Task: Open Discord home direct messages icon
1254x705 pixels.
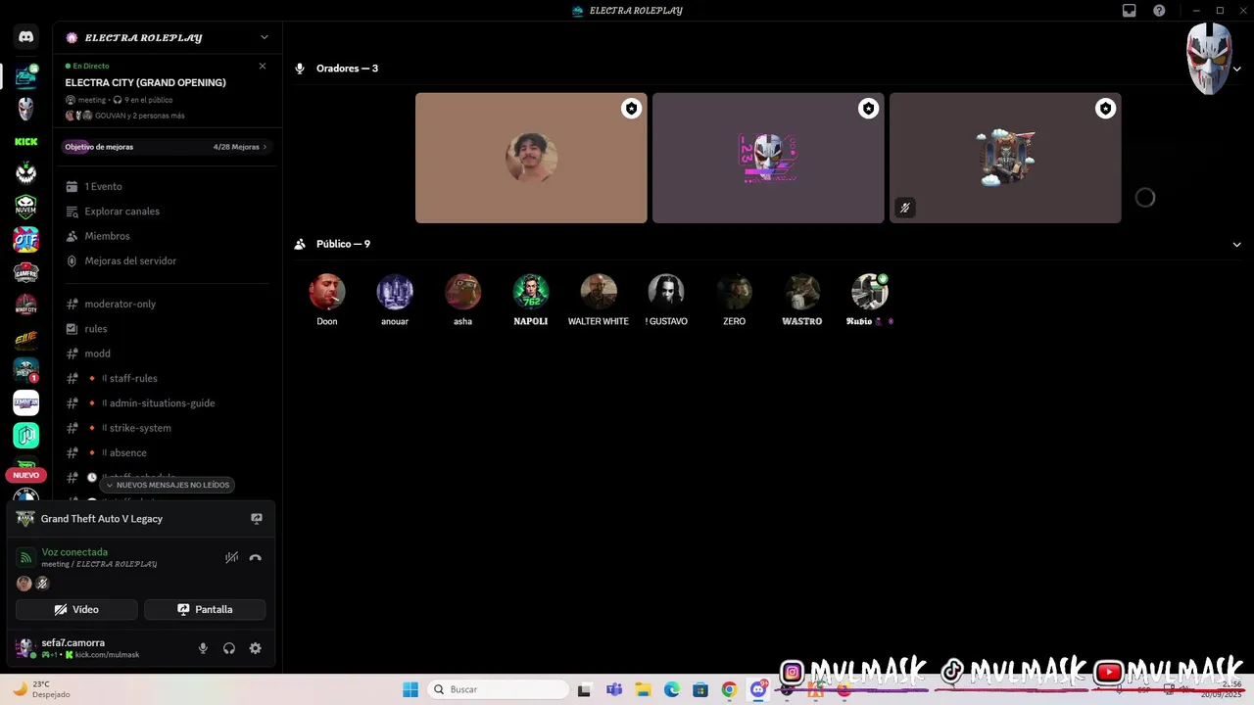Action: tap(26, 37)
